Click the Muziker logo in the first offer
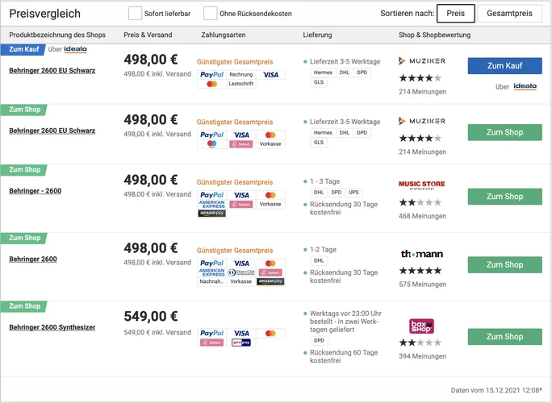This screenshot has width=552, height=403. coord(421,60)
